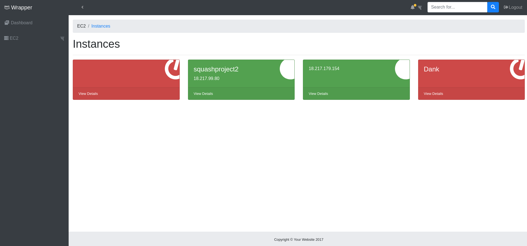The width and height of the screenshot is (527, 246).
Task: Click the status circle on squashproject2 card
Action: coord(287,69)
